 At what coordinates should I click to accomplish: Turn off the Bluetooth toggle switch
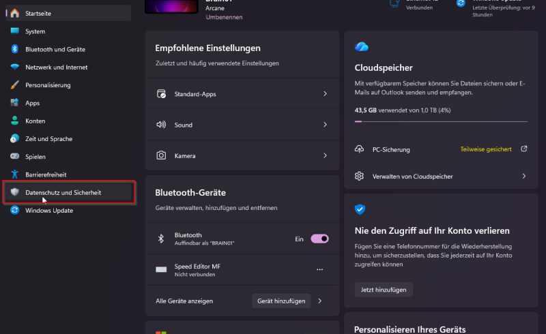click(319, 239)
